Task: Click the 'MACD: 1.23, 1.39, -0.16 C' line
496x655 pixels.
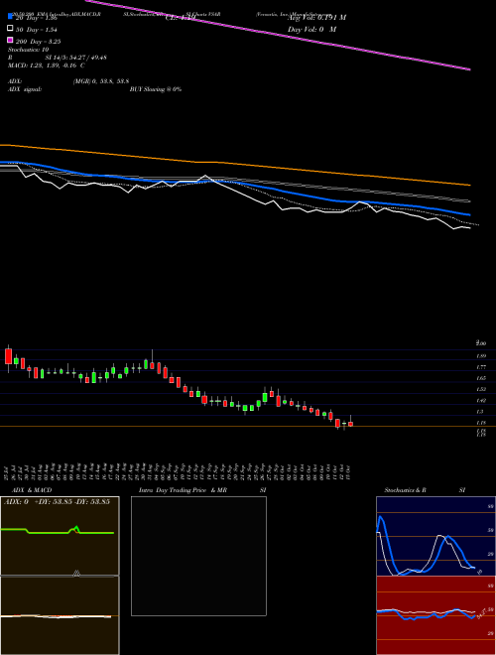Action: (x=47, y=65)
